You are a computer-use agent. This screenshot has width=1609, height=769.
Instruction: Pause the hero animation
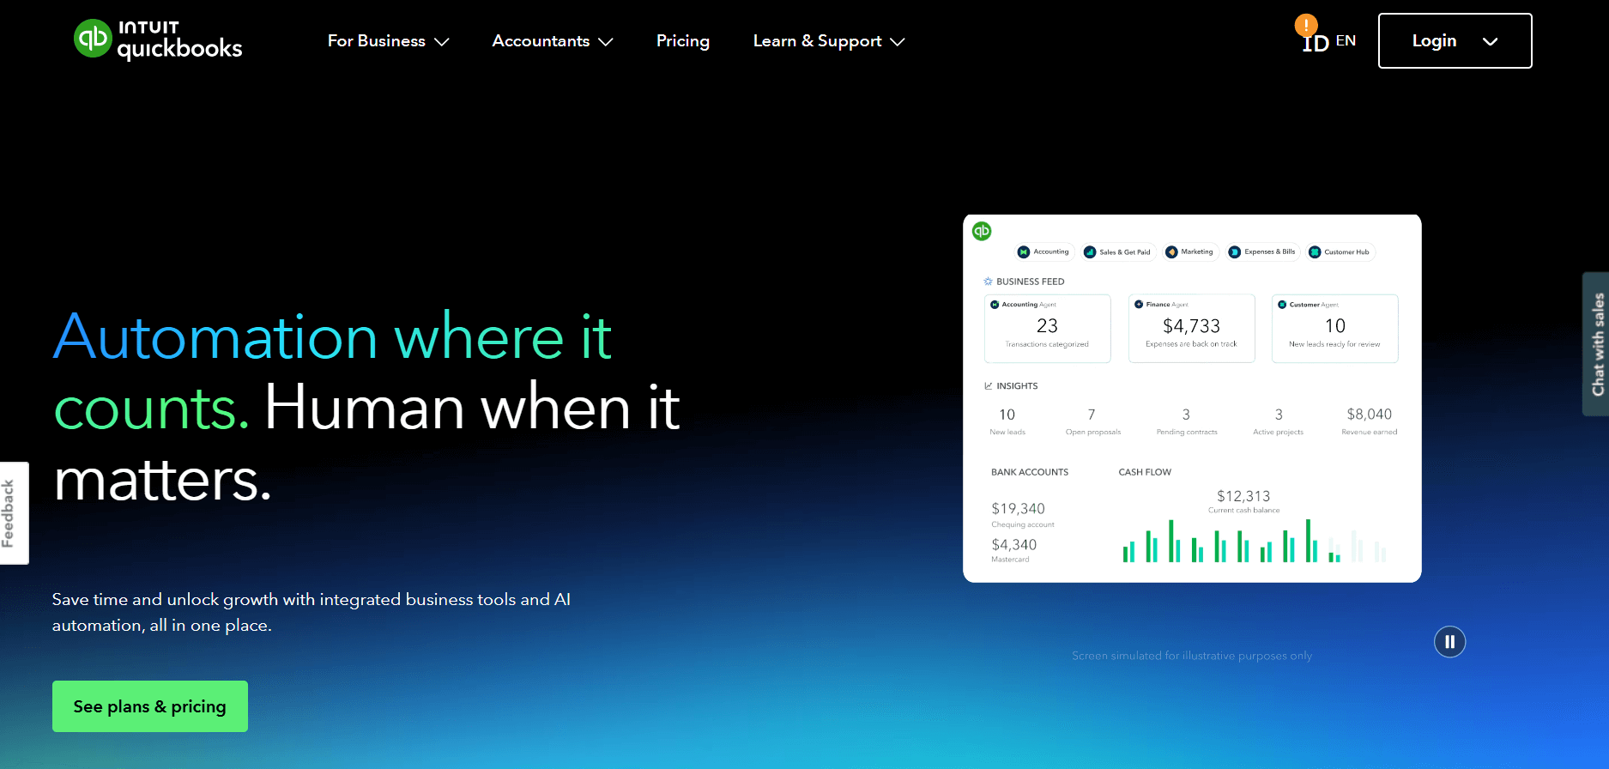click(x=1450, y=642)
